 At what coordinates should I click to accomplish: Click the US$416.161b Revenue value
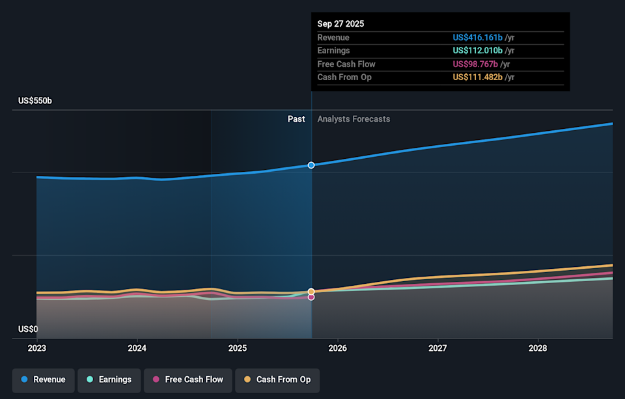477,37
